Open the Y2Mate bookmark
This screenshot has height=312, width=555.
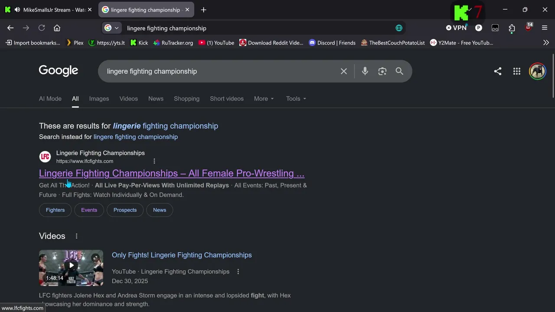(x=462, y=42)
